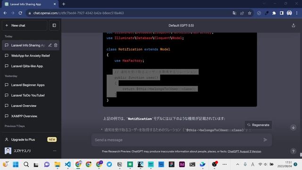Toggle the sidebar collapse icon

click(54, 25)
